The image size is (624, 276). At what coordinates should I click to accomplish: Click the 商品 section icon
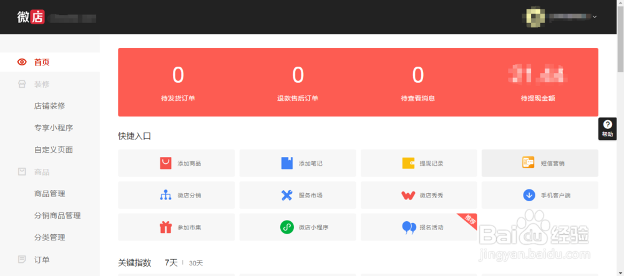pos(22,171)
